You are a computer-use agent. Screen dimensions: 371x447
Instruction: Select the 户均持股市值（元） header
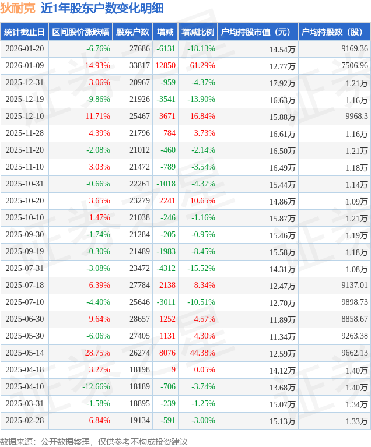click(257, 32)
